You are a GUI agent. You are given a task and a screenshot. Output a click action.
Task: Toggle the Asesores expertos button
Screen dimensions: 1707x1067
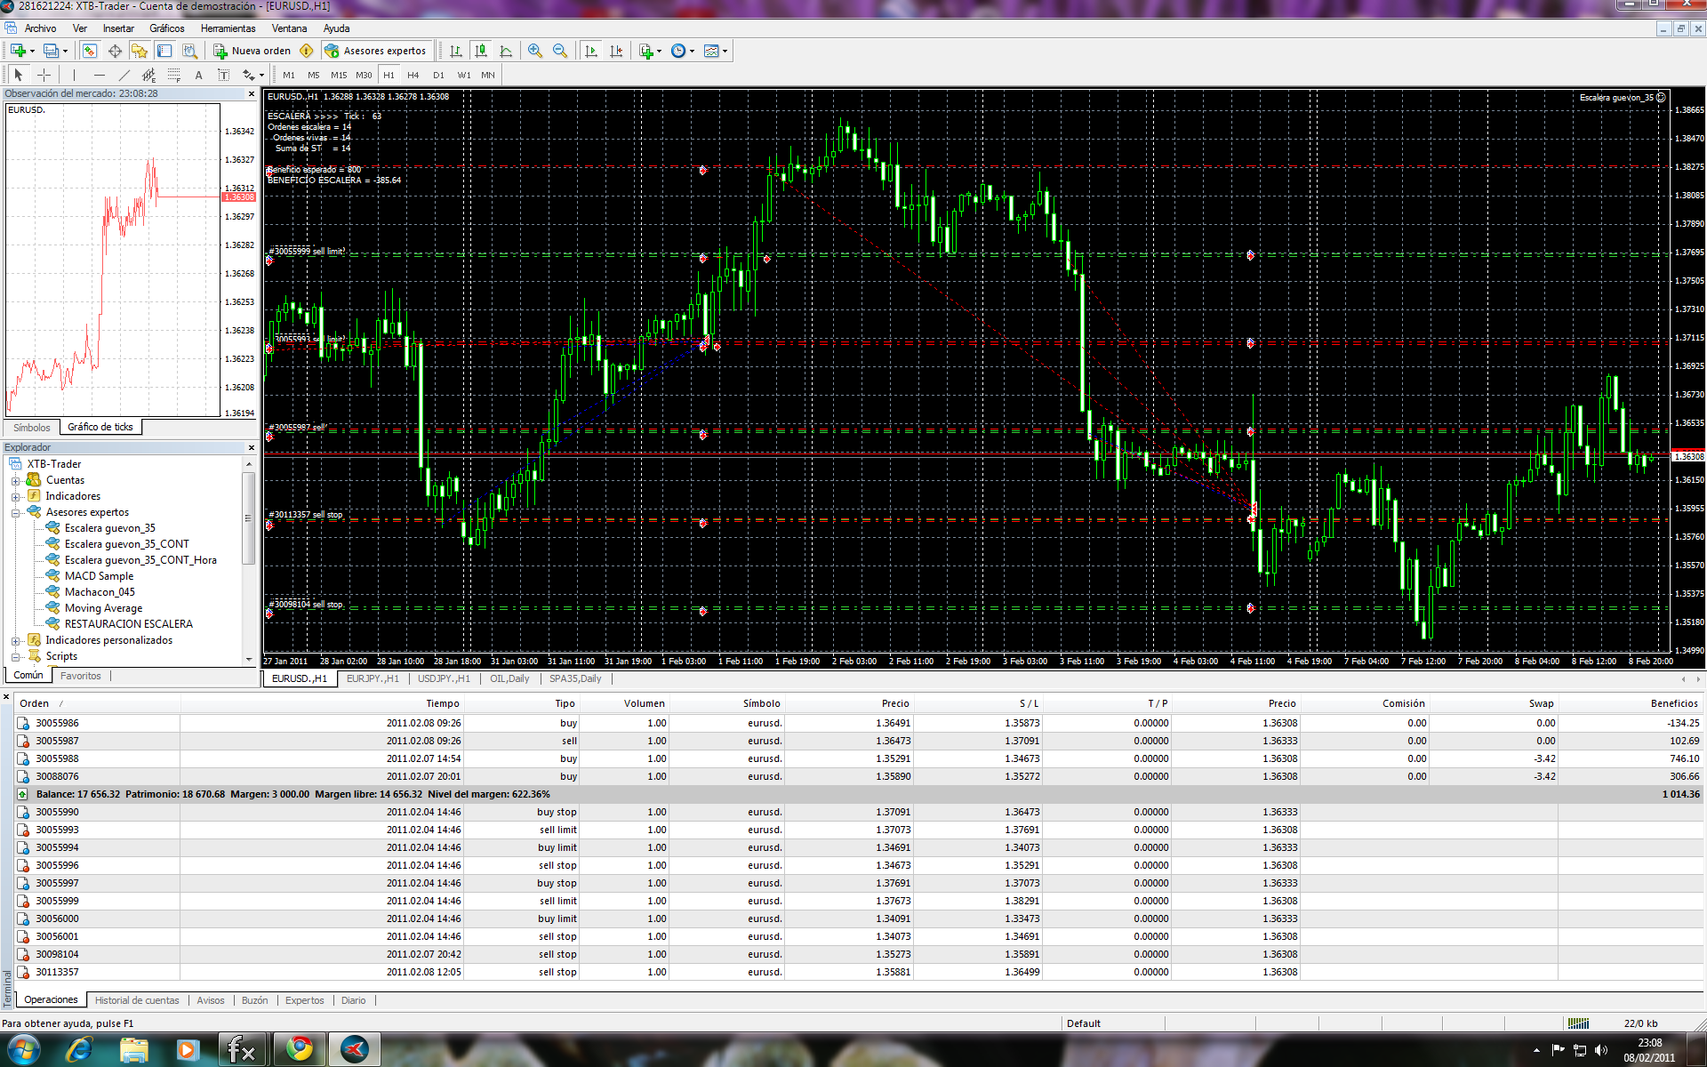coord(376,51)
